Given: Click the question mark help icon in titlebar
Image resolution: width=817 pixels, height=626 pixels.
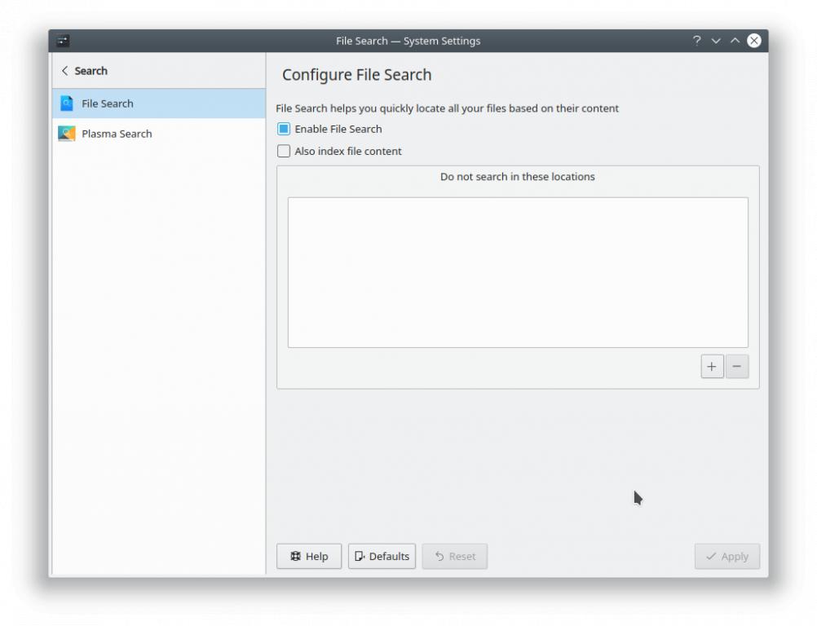Looking at the screenshot, I should pyautogui.click(x=696, y=41).
